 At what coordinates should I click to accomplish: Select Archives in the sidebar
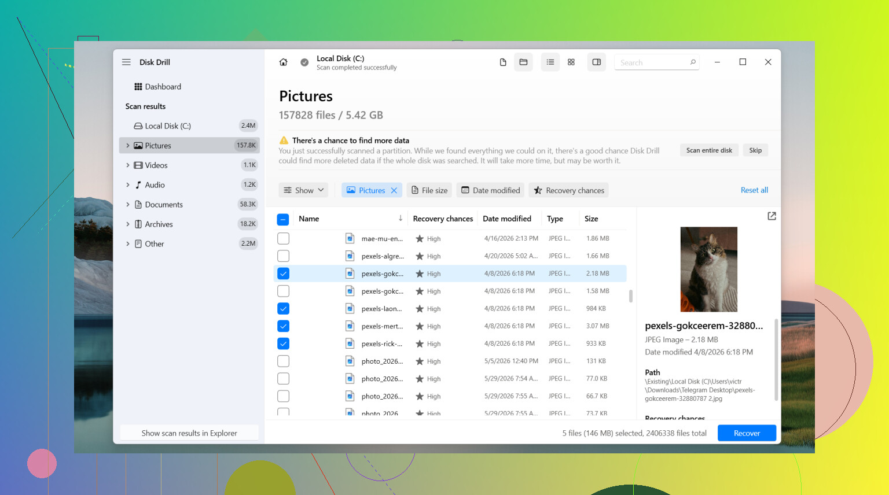(189, 224)
